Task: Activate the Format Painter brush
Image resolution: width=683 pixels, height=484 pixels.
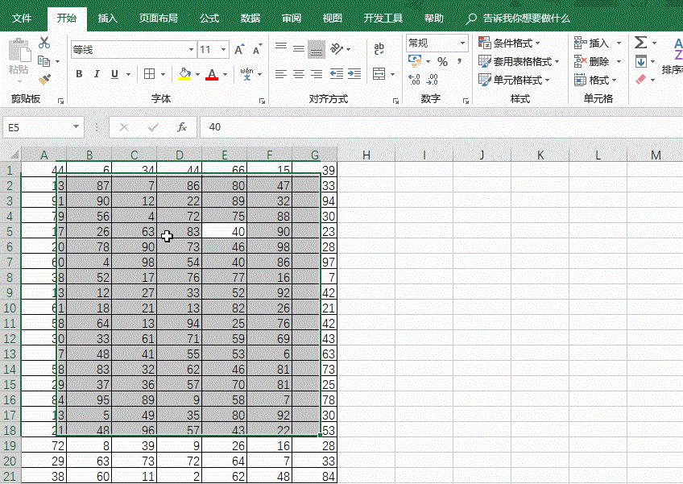Action: pyautogui.click(x=44, y=80)
